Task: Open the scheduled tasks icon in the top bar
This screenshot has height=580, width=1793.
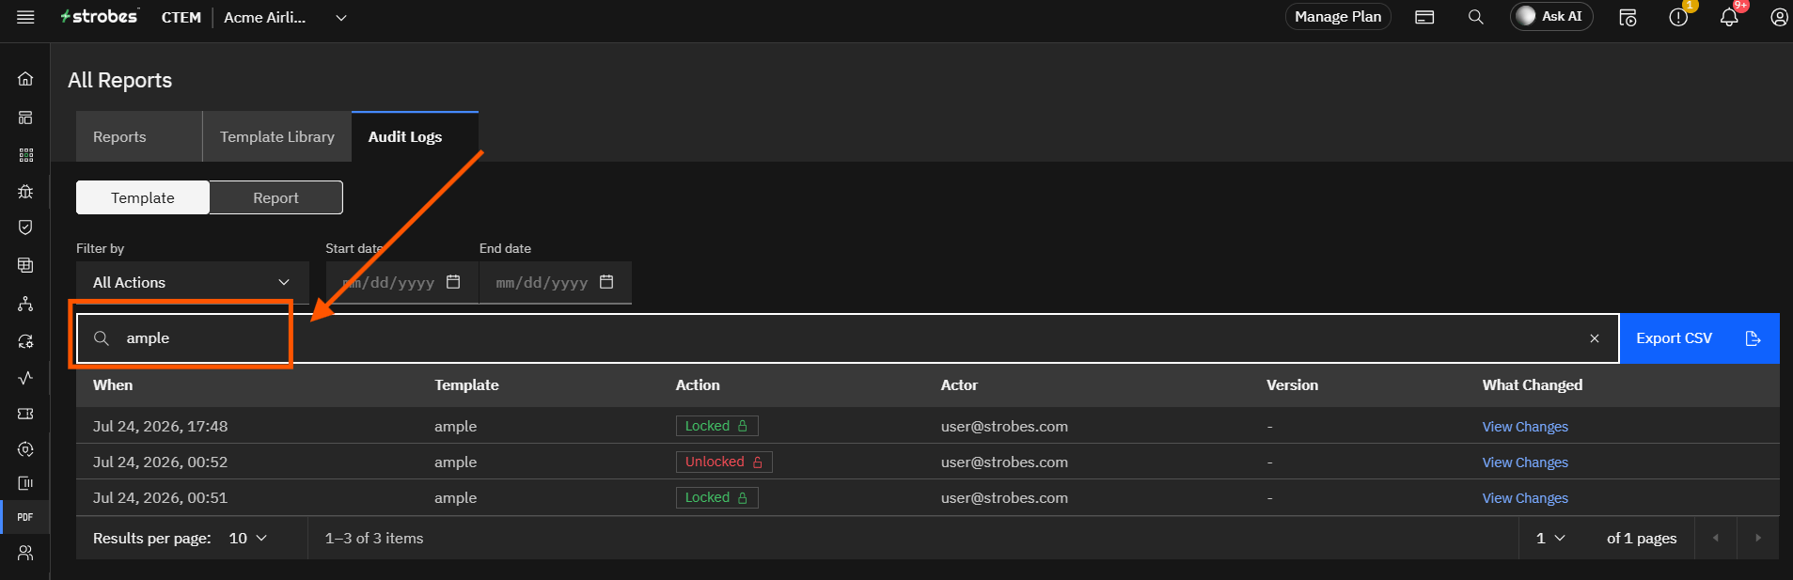Action: [1628, 17]
